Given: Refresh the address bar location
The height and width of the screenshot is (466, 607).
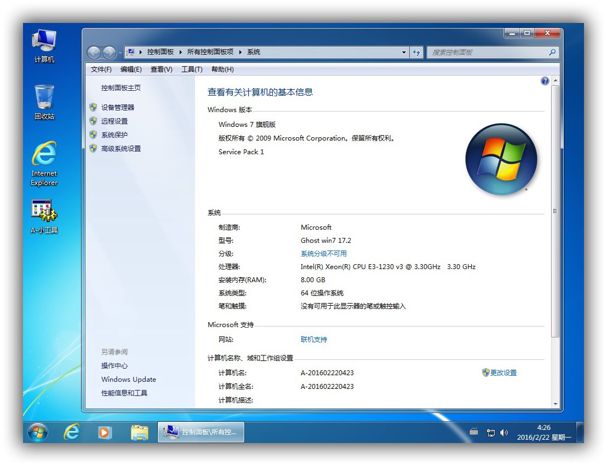Looking at the screenshot, I should point(416,52).
